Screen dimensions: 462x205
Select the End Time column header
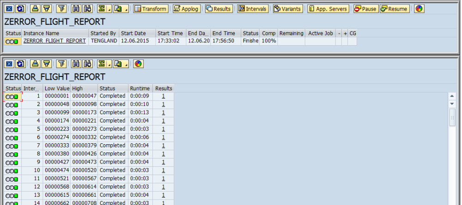pos(226,33)
